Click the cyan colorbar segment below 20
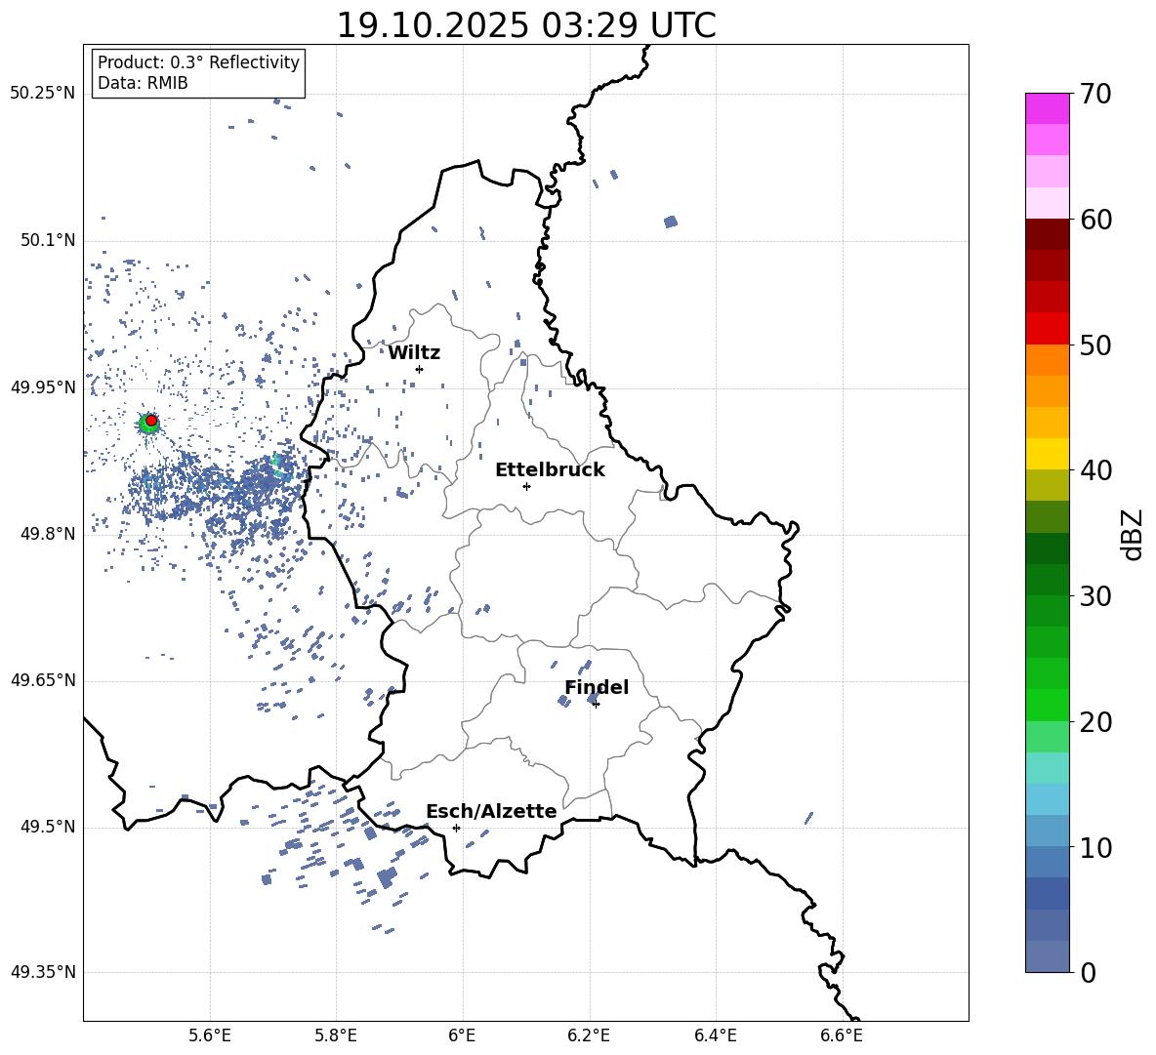 pyautogui.click(x=1048, y=768)
